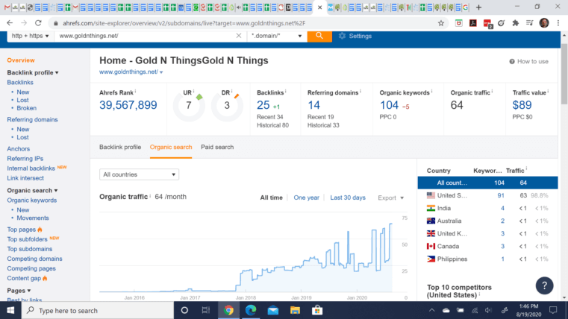Open Chrome from the taskbar
Viewport: 568px width, 319px height.
coord(228,310)
